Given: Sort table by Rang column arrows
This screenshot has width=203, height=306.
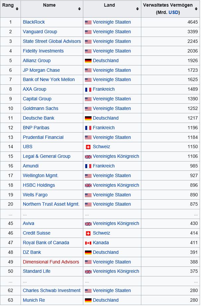Looking at the screenshot, I should (17, 9).
